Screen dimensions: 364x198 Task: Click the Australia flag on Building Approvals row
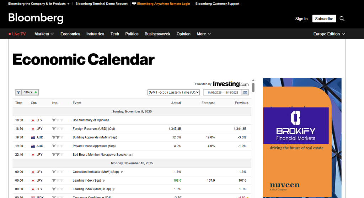33,137
